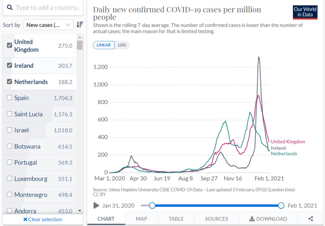Open the TABLE tab

[x=176, y=219]
